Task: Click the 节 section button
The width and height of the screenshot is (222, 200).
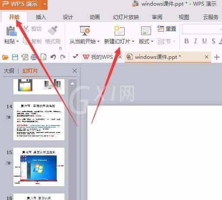Action: pyautogui.click(x=166, y=42)
